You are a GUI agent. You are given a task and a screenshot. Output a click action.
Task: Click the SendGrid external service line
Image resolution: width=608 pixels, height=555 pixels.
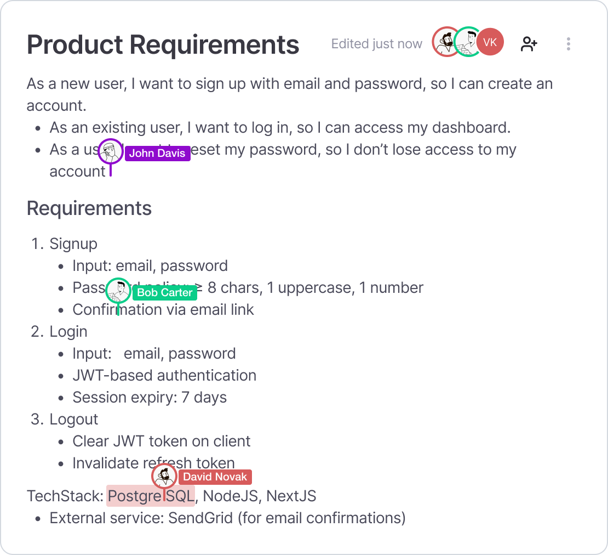227,518
